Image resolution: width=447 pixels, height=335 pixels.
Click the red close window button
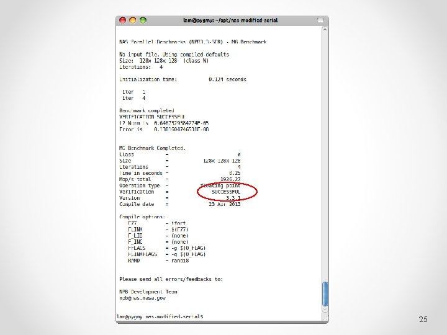click(x=122, y=20)
